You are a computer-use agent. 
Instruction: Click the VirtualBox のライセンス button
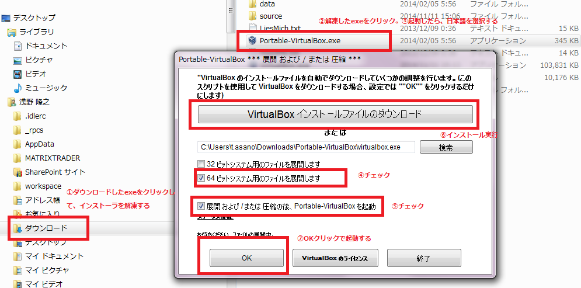pos(335,258)
